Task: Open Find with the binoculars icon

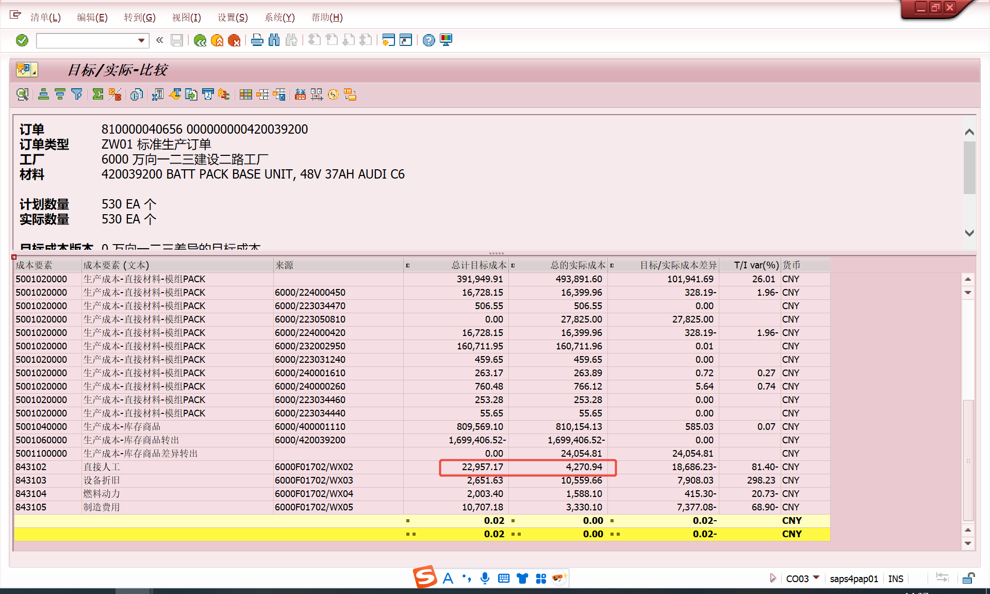Action: 274,40
